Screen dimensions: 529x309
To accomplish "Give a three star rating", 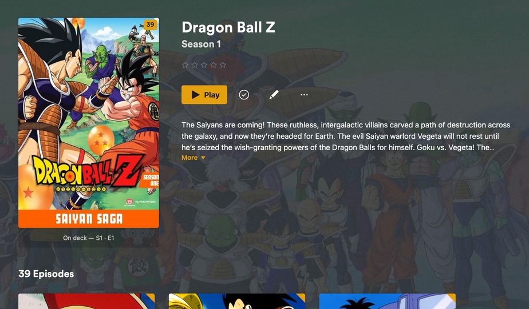I will [x=204, y=65].
